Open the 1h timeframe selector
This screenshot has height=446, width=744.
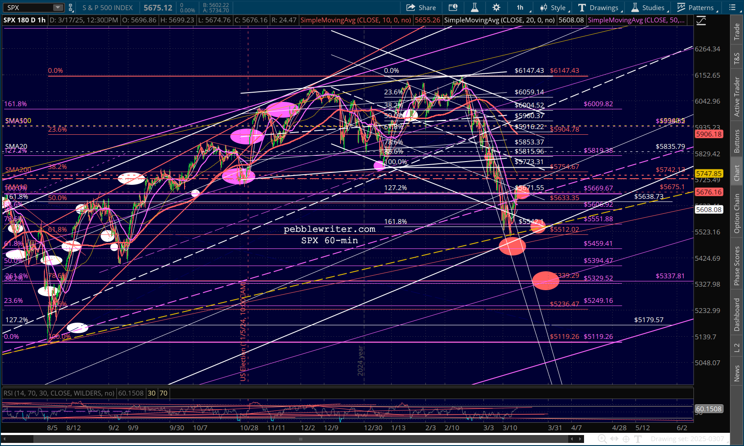[521, 7]
